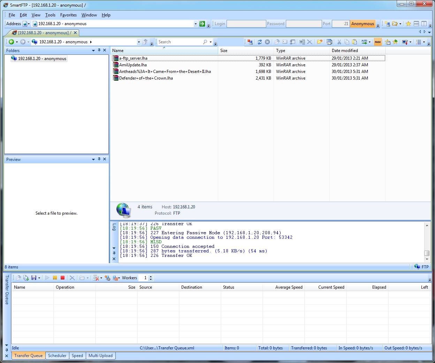Click the green Back navigation arrow
435x363 pixels.
tap(12, 42)
